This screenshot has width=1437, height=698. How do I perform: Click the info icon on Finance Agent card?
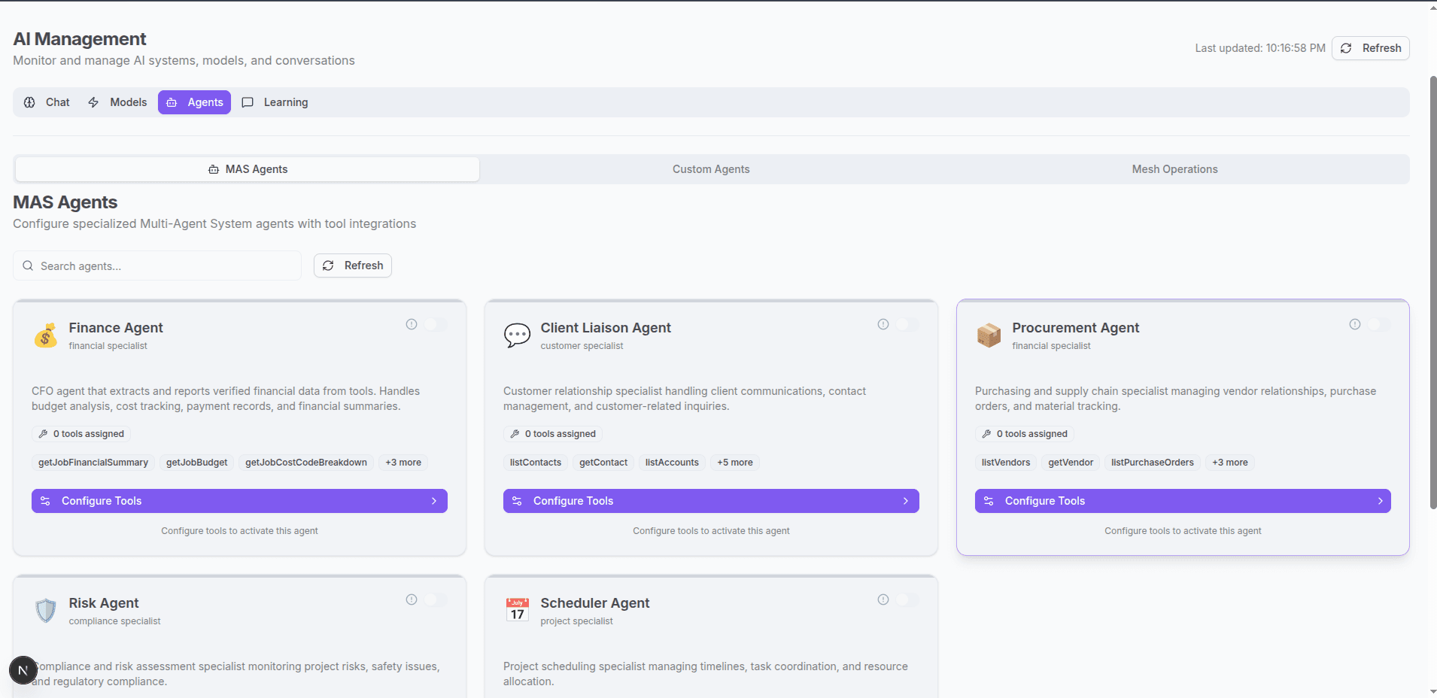coord(412,324)
